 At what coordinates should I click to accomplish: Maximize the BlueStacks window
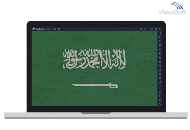(152, 29)
